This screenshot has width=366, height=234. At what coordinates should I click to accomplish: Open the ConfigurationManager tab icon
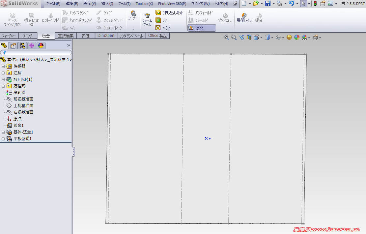[x=22, y=45]
